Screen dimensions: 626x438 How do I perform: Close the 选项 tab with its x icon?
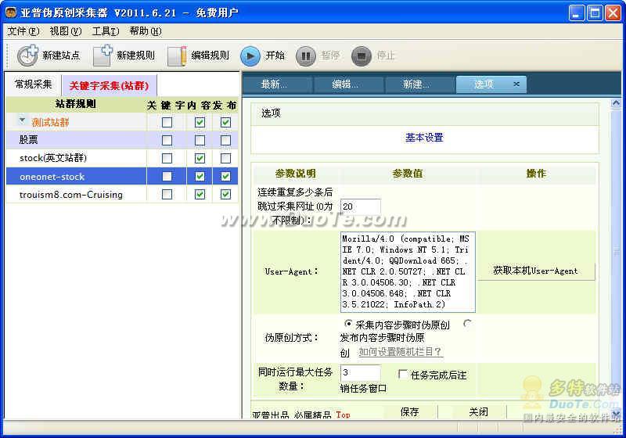tap(516, 84)
